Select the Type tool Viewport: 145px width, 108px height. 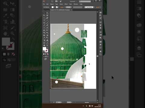click(x=44, y=20)
